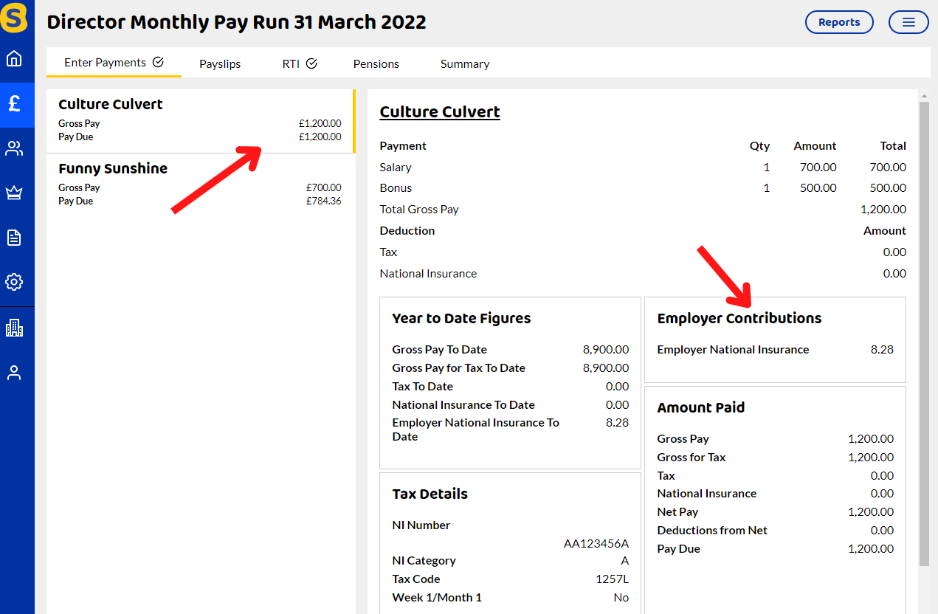This screenshot has width=938, height=614.
Task: Open the Culture Culvert underlined name link
Action: pyautogui.click(x=439, y=111)
